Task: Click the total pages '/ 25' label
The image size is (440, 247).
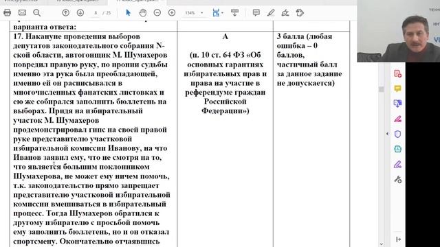Action: click(107, 13)
